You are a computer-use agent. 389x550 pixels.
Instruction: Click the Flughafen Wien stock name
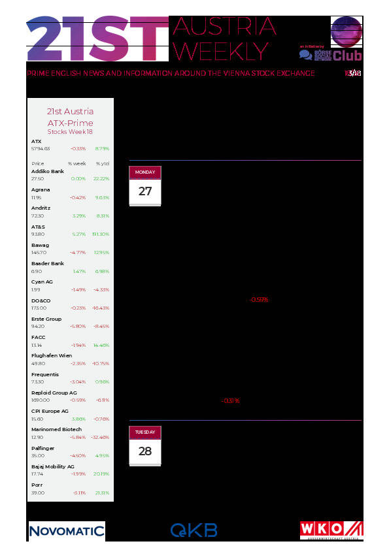[52, 355]
